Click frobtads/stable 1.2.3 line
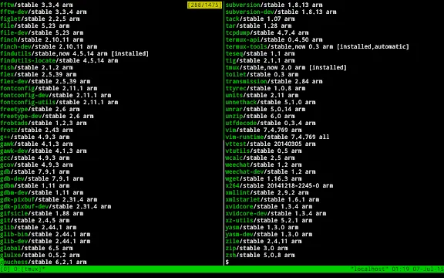Image resolution: width=444 pixels, height=278 pixels. pyautogui.click(x=43, y=123)
